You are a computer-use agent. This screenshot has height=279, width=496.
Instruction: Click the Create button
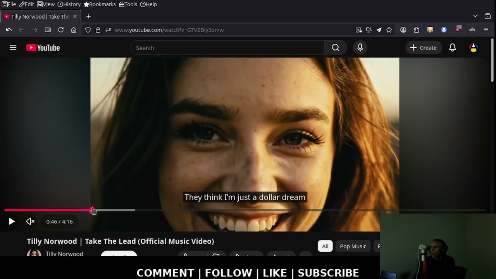point(424,48)
